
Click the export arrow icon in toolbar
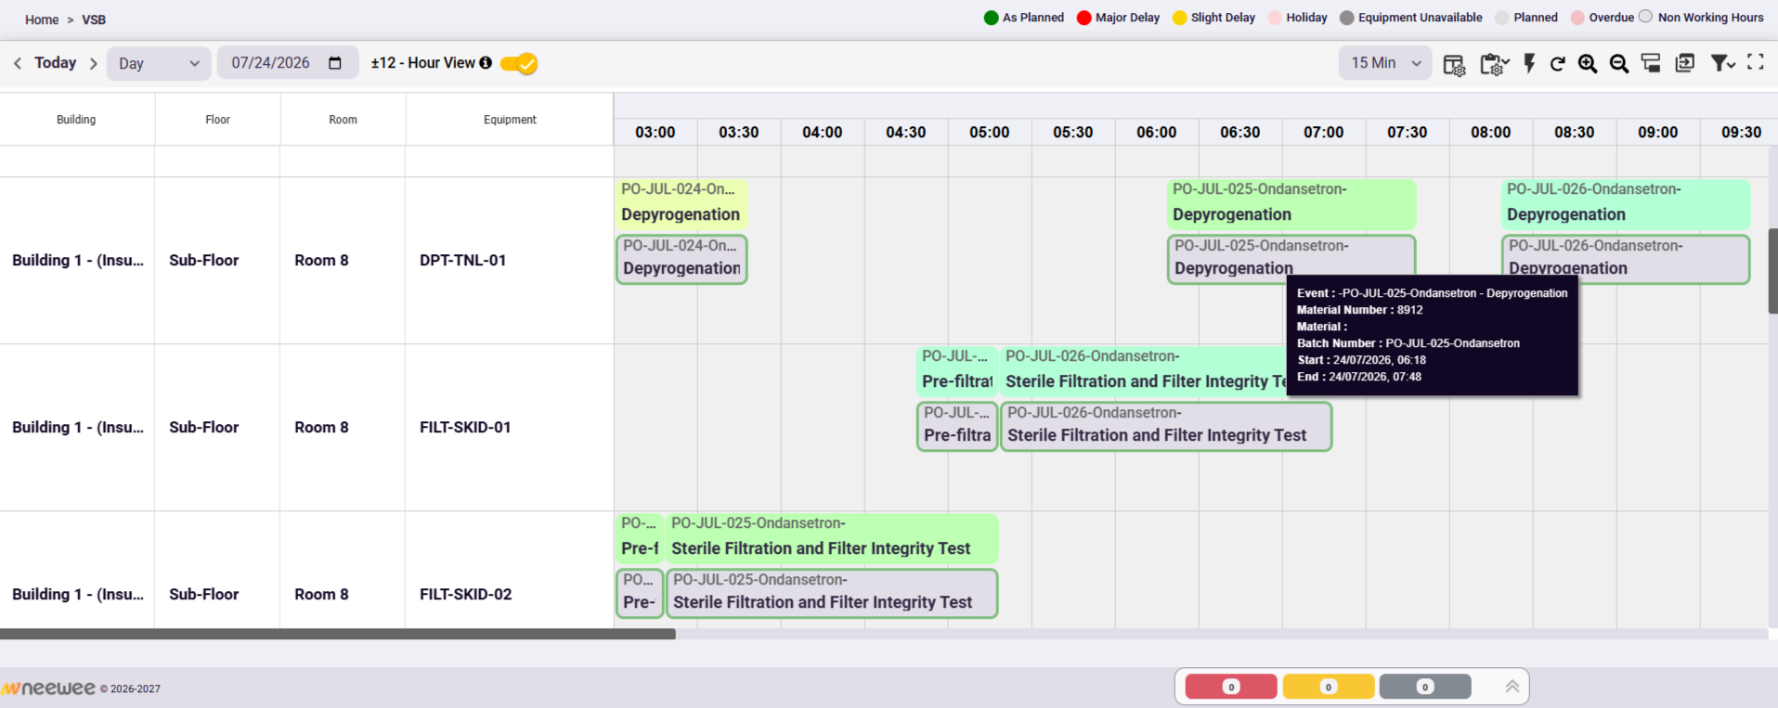click(x=1684, y=63)
